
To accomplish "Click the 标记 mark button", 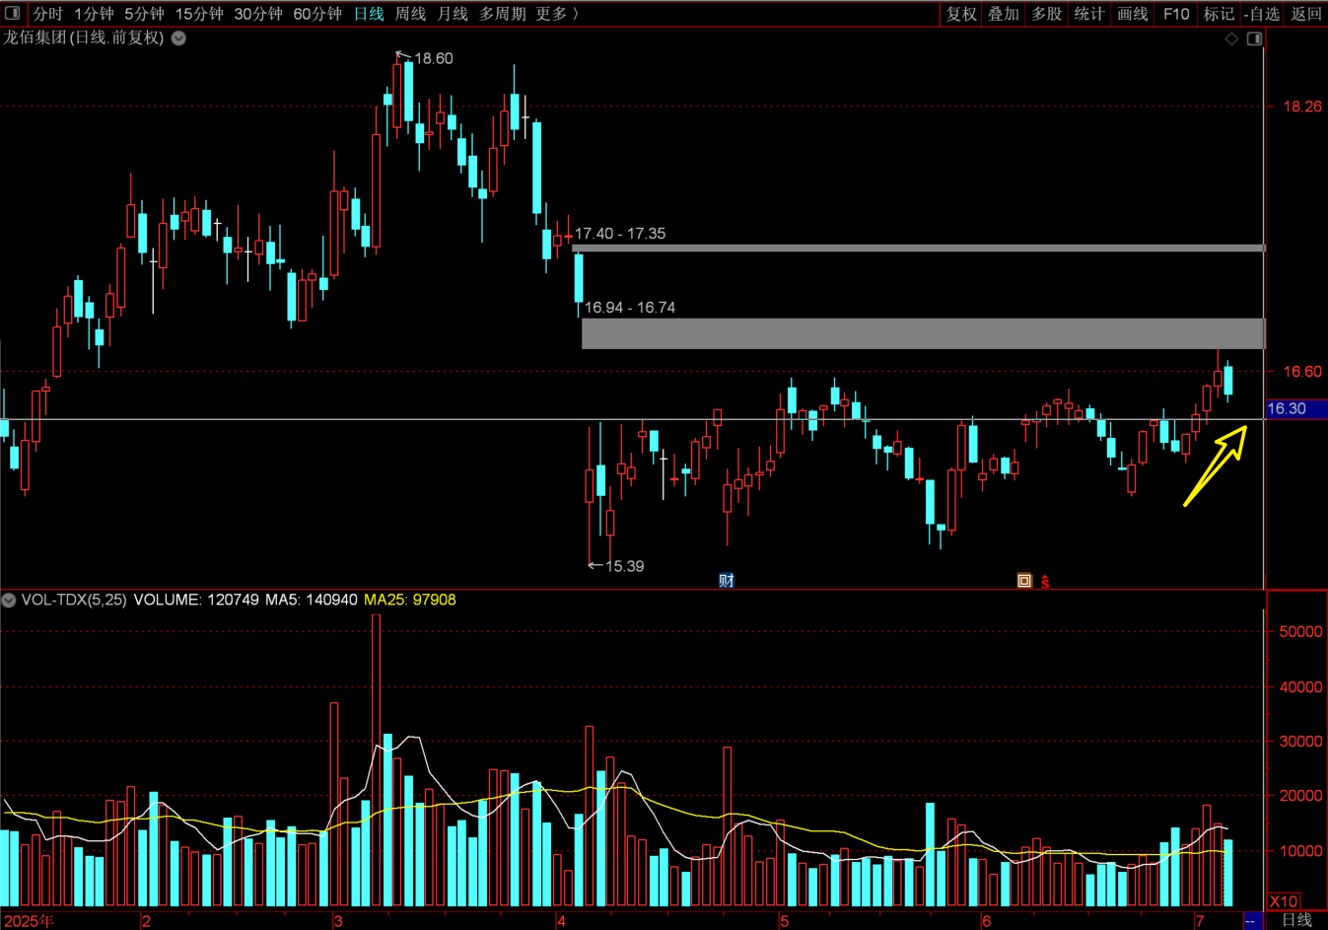I will pyautogui.click(x=1219, y=14).
